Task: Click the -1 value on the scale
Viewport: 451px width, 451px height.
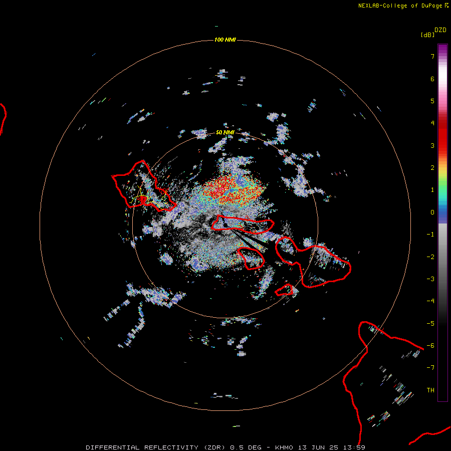Action: click(x=430, y=235)
